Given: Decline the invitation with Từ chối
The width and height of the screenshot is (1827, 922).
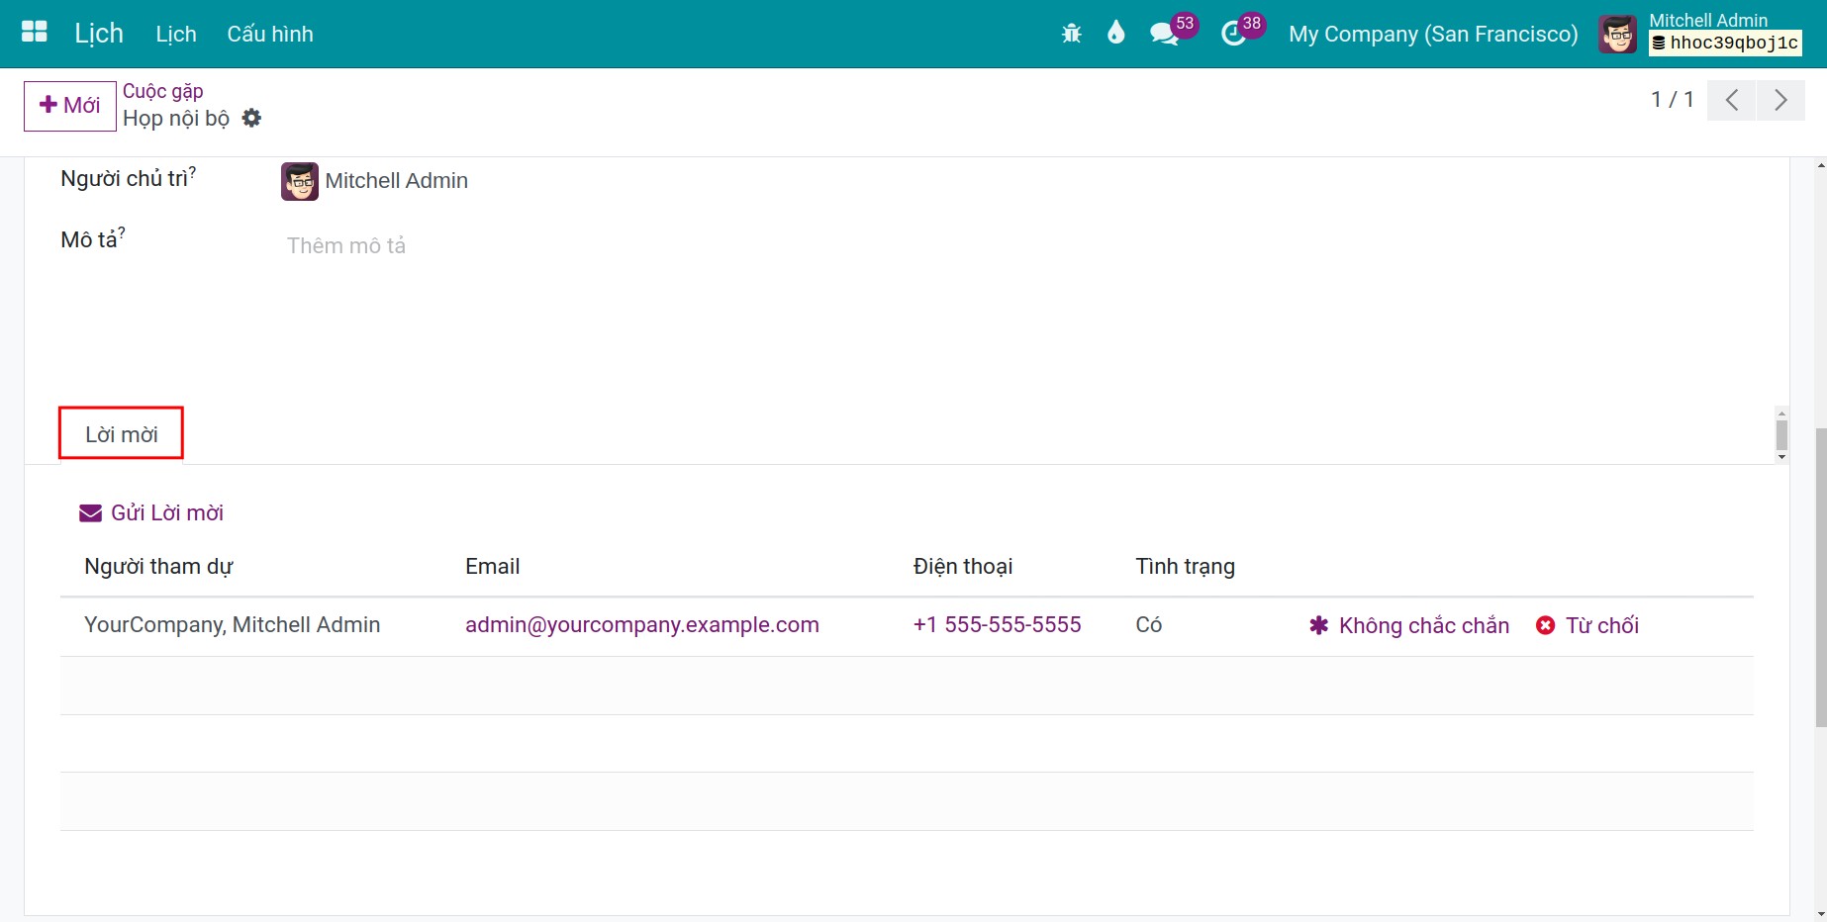Looking at the screenshot, I should coord(1587,625).
